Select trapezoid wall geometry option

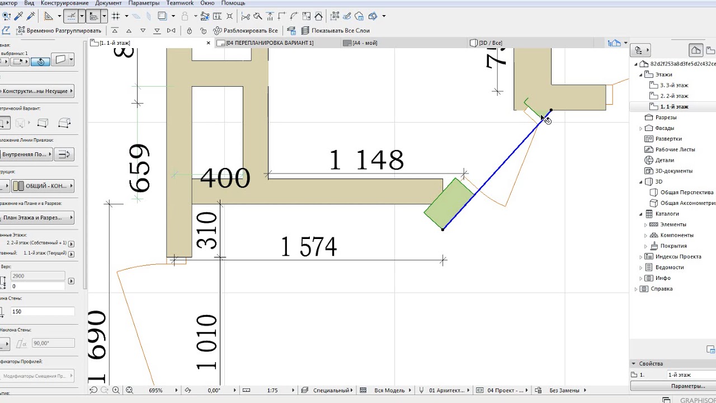coord(43,123)
